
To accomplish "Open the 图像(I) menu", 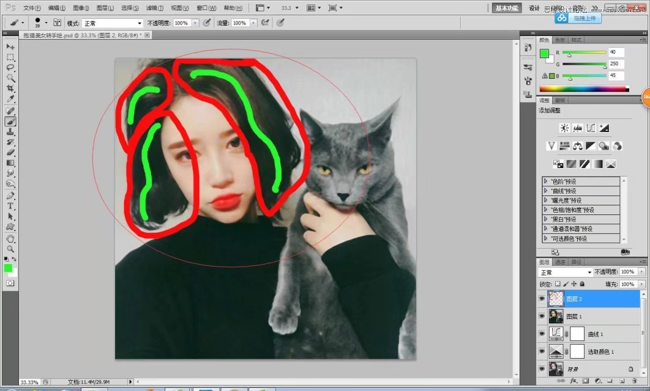I will click(81, 8).
